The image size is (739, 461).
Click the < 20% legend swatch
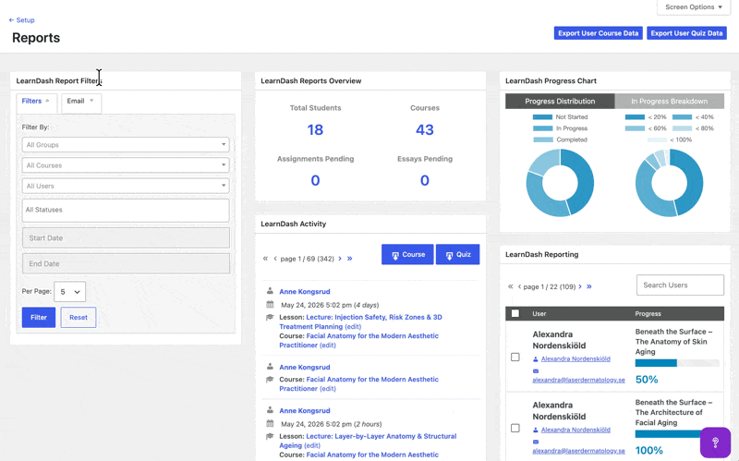[x=635, y=117]
